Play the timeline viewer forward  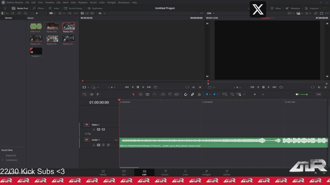coord(269,87)
